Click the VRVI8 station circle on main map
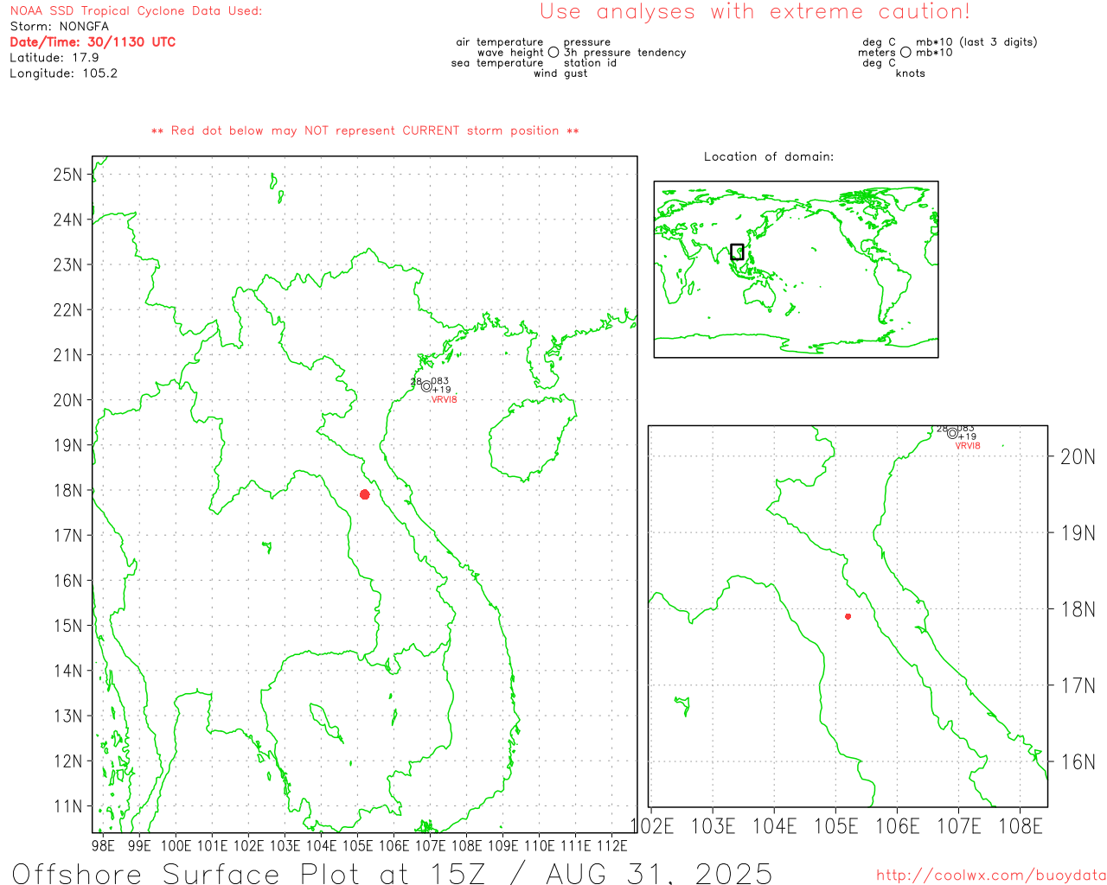The image size is (1107, 885). [426, 386]
